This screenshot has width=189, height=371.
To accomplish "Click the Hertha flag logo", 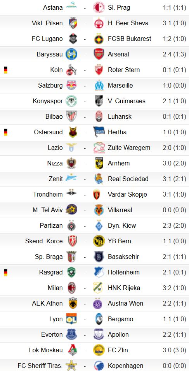I will tap(99, 132).
